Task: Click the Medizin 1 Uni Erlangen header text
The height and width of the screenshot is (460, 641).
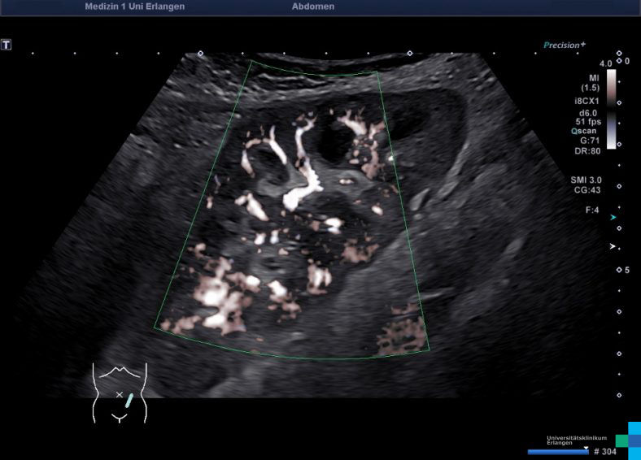Action: pyautogui.click(x=134, y=7)
